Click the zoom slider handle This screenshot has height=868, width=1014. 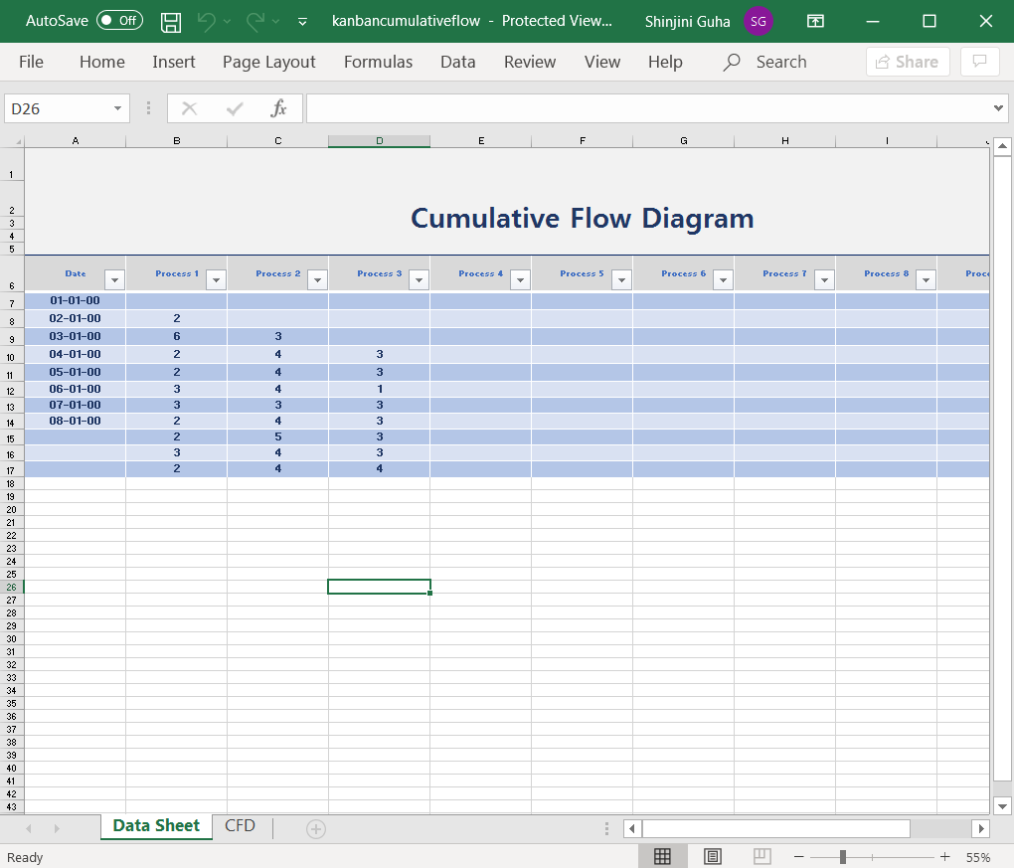pos(843,857)
